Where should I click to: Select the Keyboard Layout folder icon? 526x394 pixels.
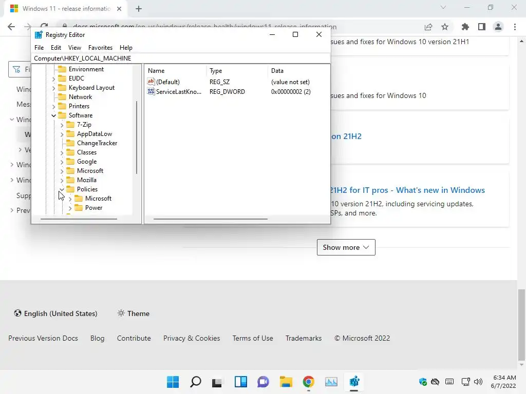click(62, 87)
